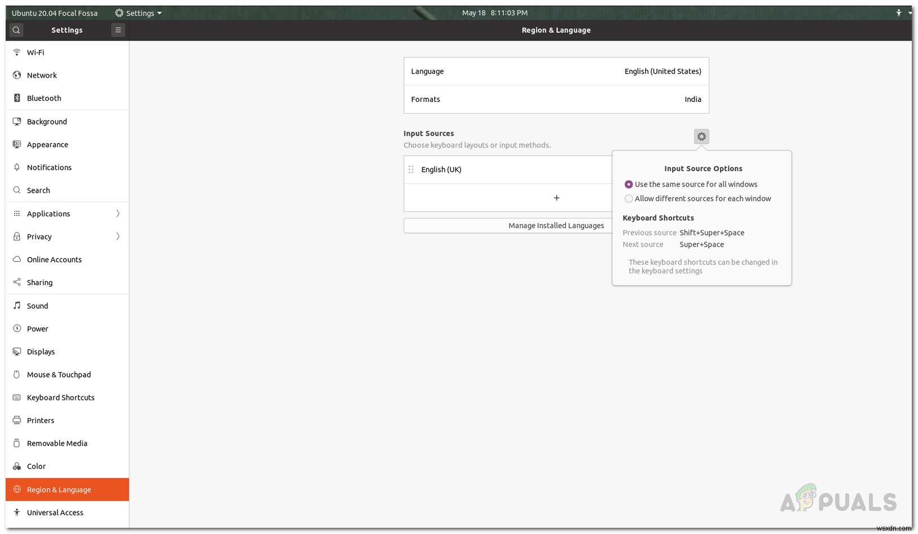
Task: Grab the drag handle beside English (UK)
Action: [412, 169]
